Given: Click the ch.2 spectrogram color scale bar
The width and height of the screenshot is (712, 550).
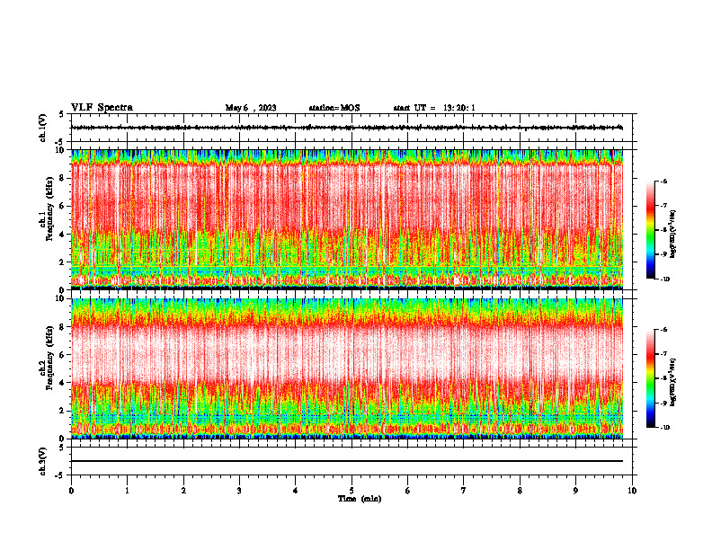Looking at the screenshot, I should 650,378.
